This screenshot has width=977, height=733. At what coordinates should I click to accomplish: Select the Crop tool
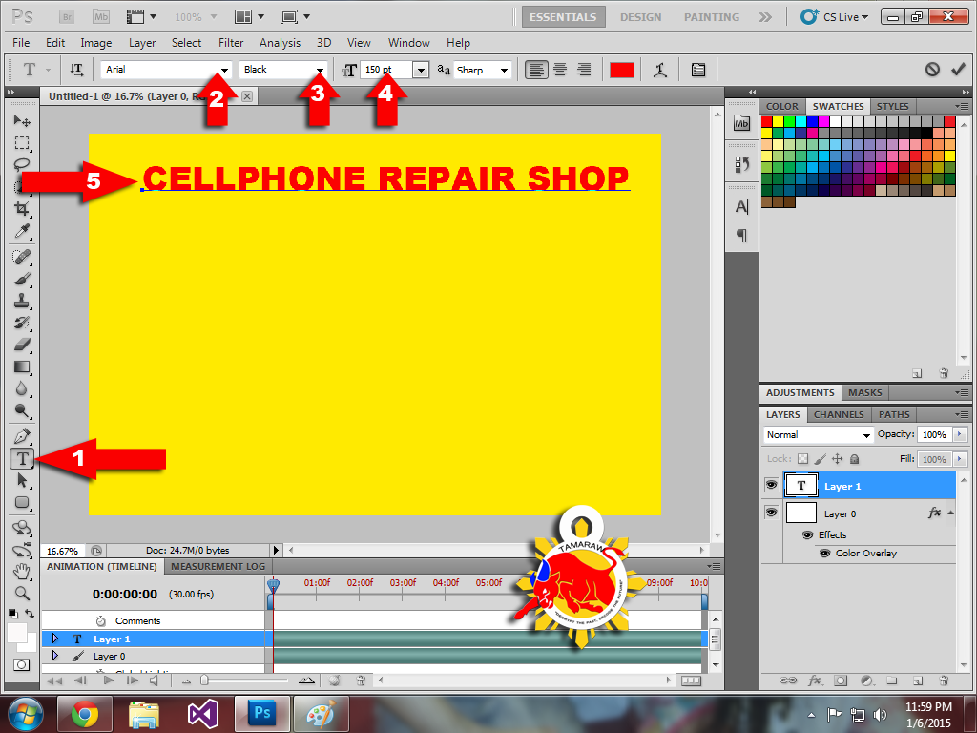click(x=22, y=209)
